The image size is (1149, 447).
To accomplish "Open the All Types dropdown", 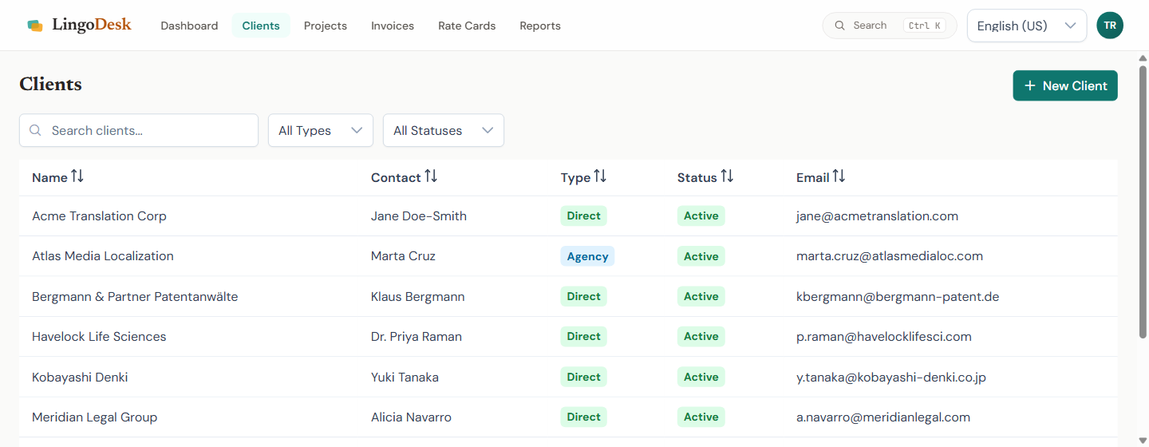I will [321, 130].
